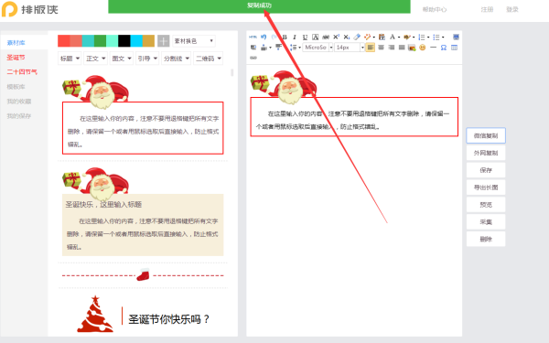Toggle left text alignment
This screenshot has height=343, width=549.
pos(370,48)
